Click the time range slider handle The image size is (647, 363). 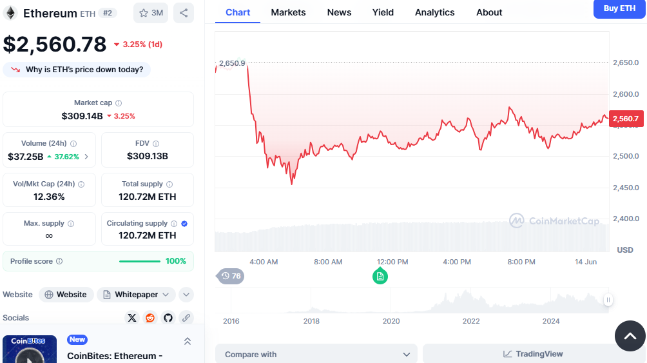point(608,300)
